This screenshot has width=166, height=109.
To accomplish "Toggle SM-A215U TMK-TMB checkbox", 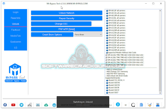I will [107, 55].
